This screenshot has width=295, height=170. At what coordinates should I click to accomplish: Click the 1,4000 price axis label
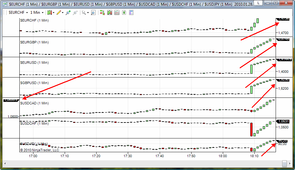coord(283,72)
